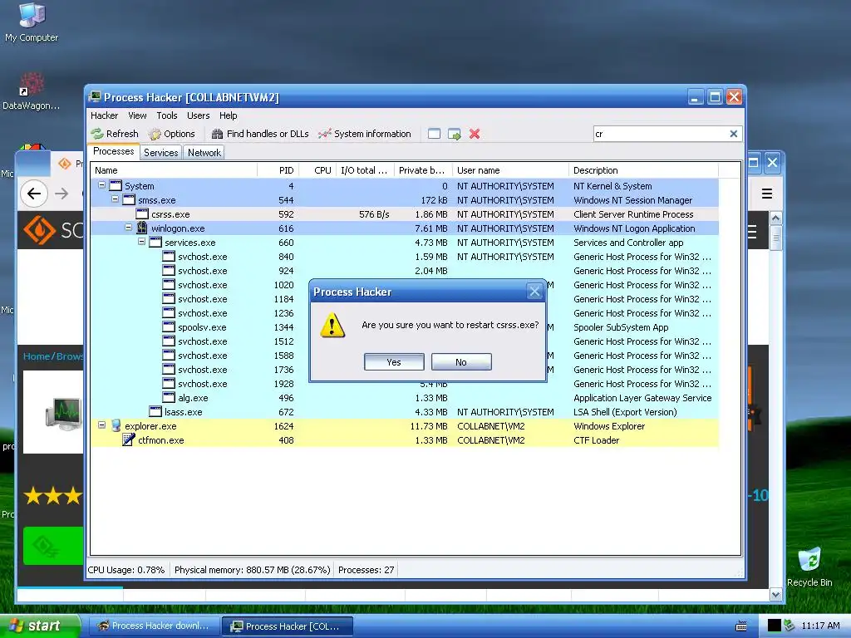Sort by the User name column header
Screen dimensions: 851x638
(510, 170)
